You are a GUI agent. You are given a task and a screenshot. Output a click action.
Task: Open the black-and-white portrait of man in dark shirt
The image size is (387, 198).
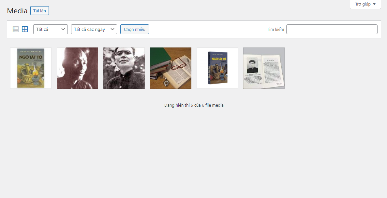point(124,68)
